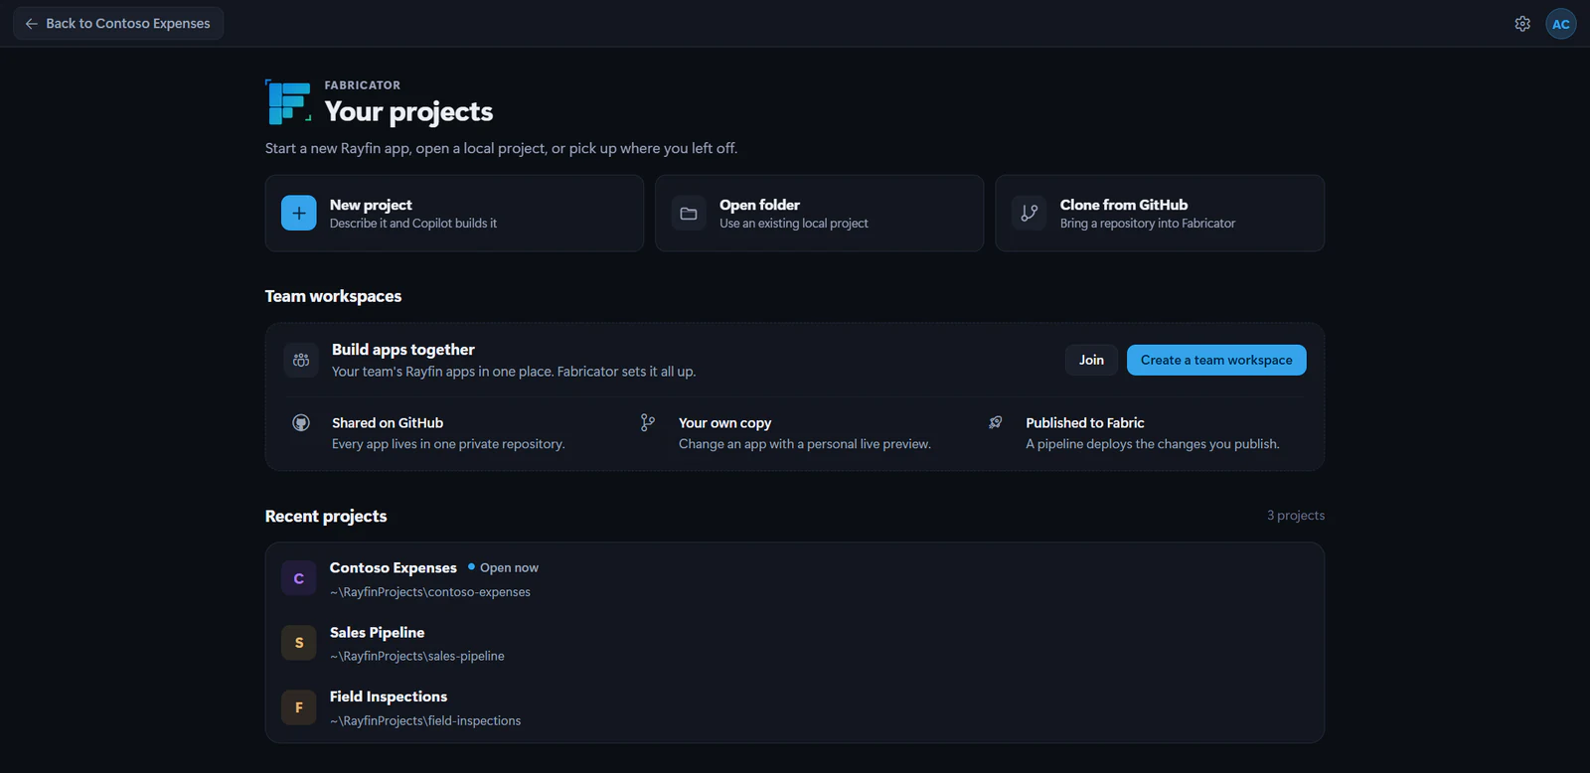Click Shared on GitHub heading
1590x773 pixels.
[388, 423]
